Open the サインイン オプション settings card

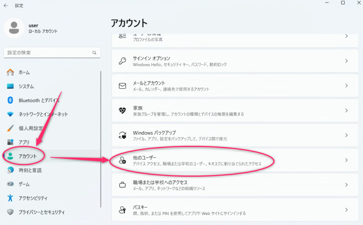click(235, 61)
